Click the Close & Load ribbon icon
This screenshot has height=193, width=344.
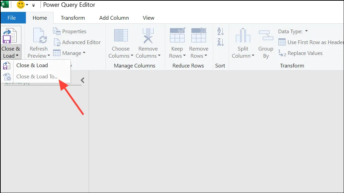point(10,36)
